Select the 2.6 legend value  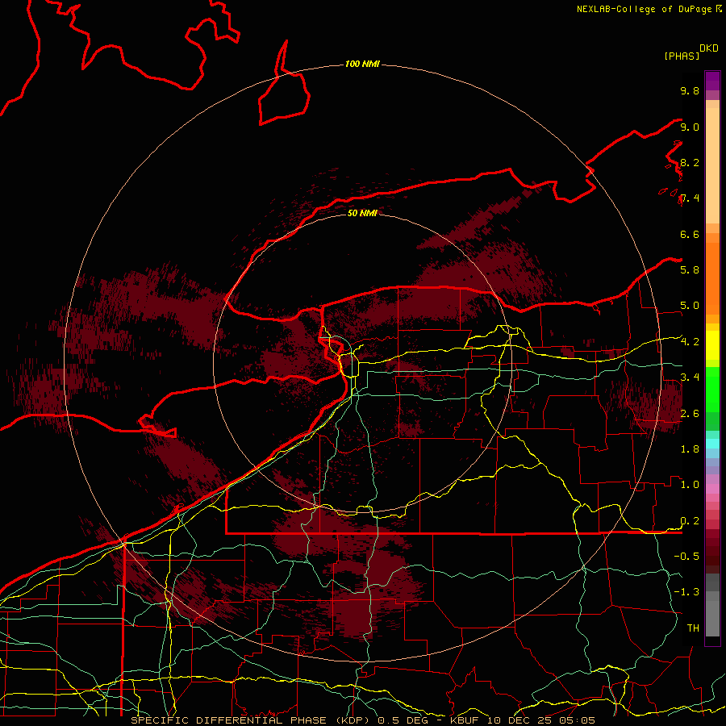point(690,414)
